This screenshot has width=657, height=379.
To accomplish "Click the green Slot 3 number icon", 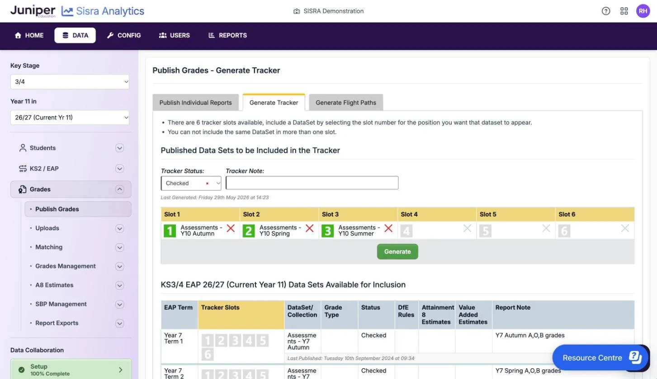I will click(x=327, y=231).
